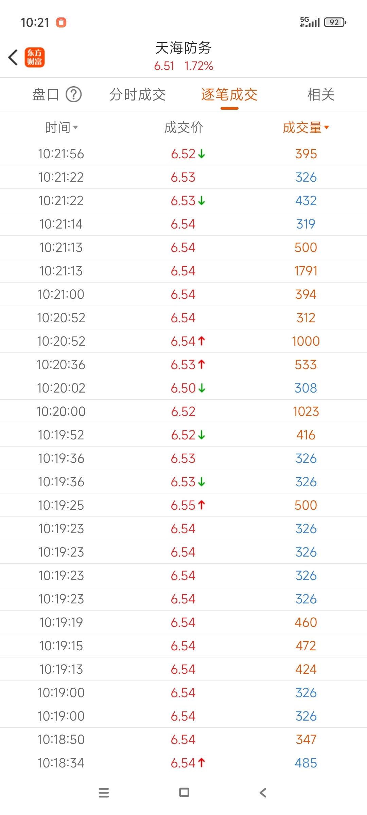
Task: Open the 相关 tab
Action: (x=321, y=94)
